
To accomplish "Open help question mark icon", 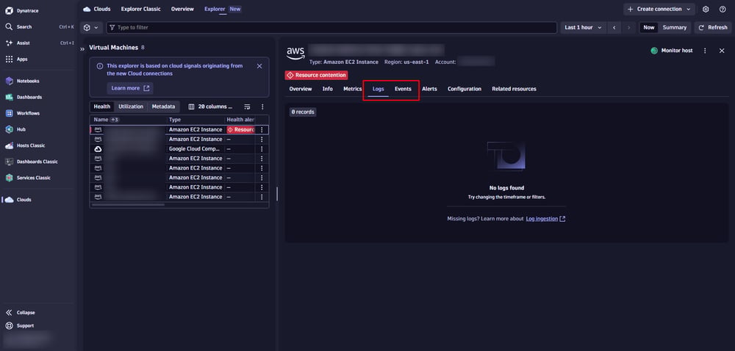I will (723, 9).
